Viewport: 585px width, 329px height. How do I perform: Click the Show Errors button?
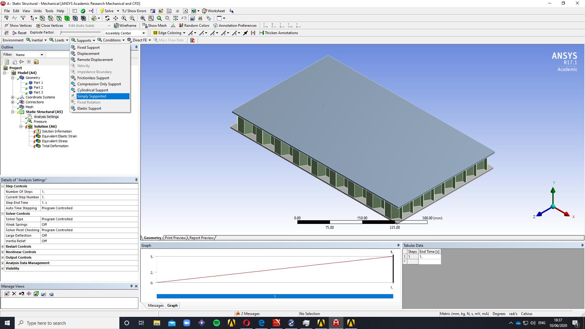(134, 11)
